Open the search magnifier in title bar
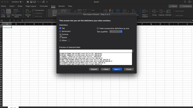 click(x=185, y=2)
